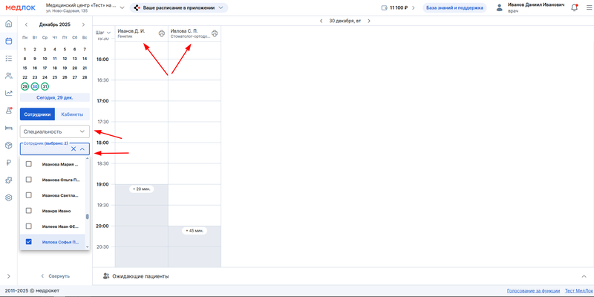The image size is (594, 297).
Task: Click the icon beside Ивлова С. П. column header
Action: 214,33
